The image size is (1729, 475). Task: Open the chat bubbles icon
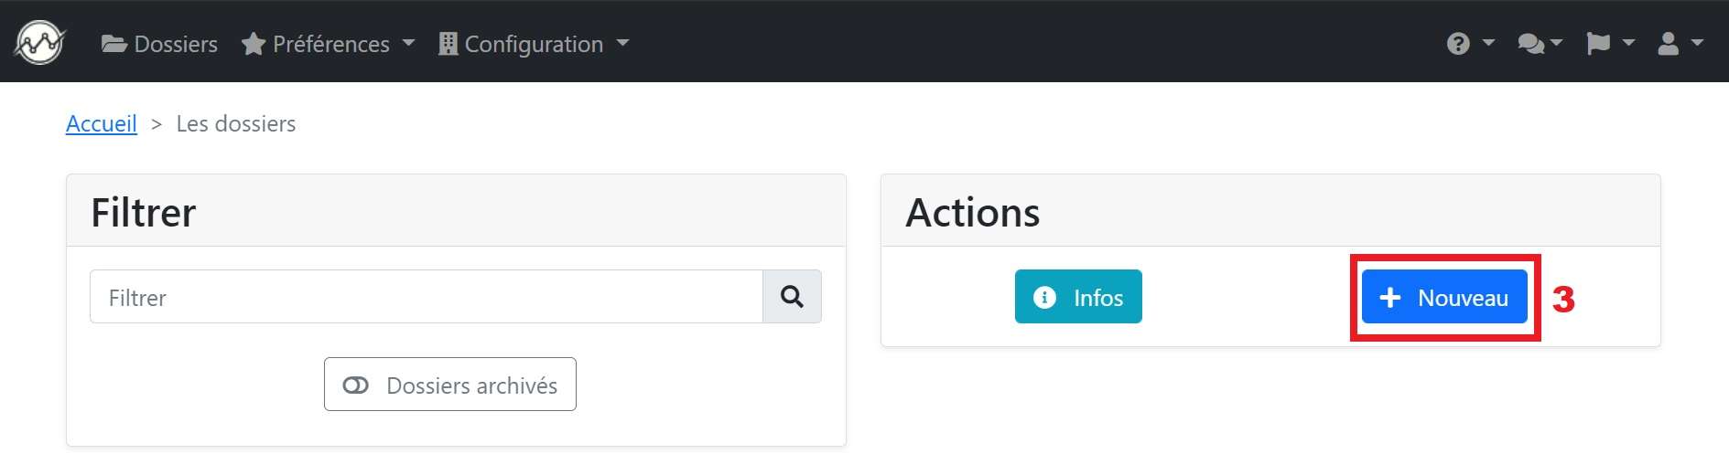click(x=1530, y=43)
